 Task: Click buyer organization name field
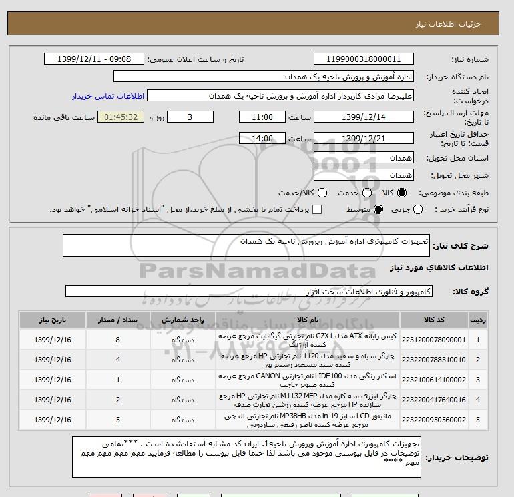[x=264, y=77]
